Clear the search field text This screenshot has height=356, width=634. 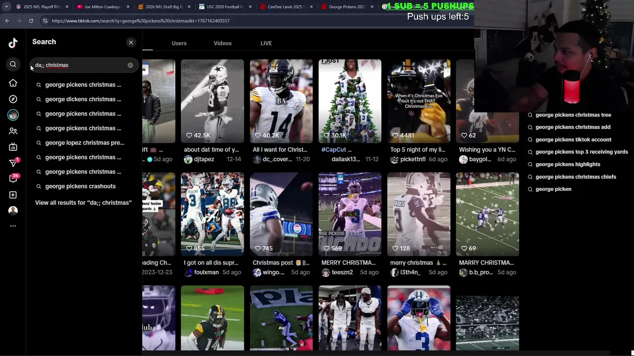130,65
